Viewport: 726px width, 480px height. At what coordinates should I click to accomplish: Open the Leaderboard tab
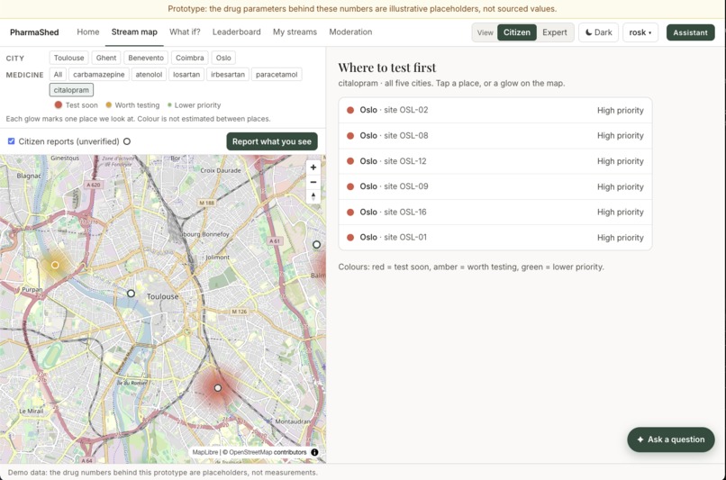[x=237, y=32]
